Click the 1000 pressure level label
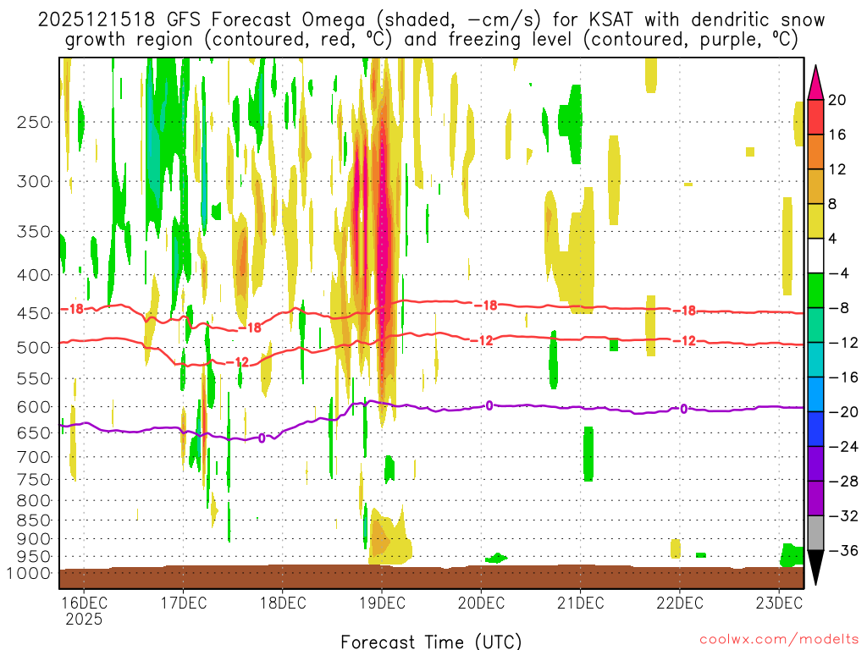This screenshot has width=867, height=650. (29, 573)
